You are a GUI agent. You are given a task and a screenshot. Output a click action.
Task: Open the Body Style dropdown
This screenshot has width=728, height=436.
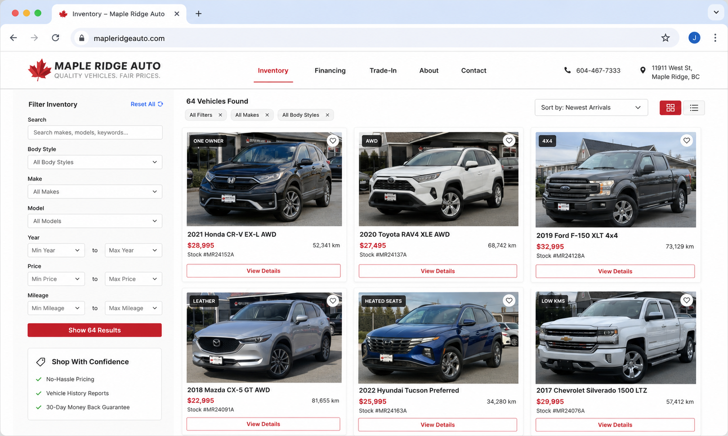[x=95, y=162]
